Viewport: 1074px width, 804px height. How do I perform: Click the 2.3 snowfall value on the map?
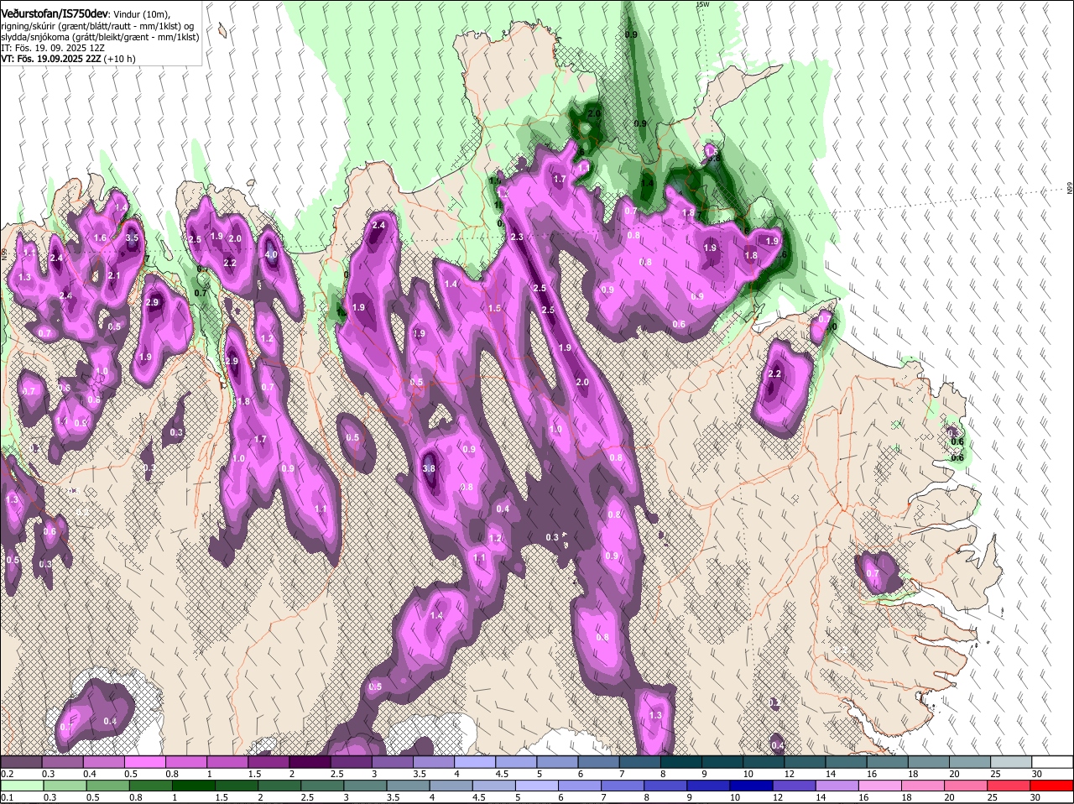pyautogui.click(x=517, y=238)
